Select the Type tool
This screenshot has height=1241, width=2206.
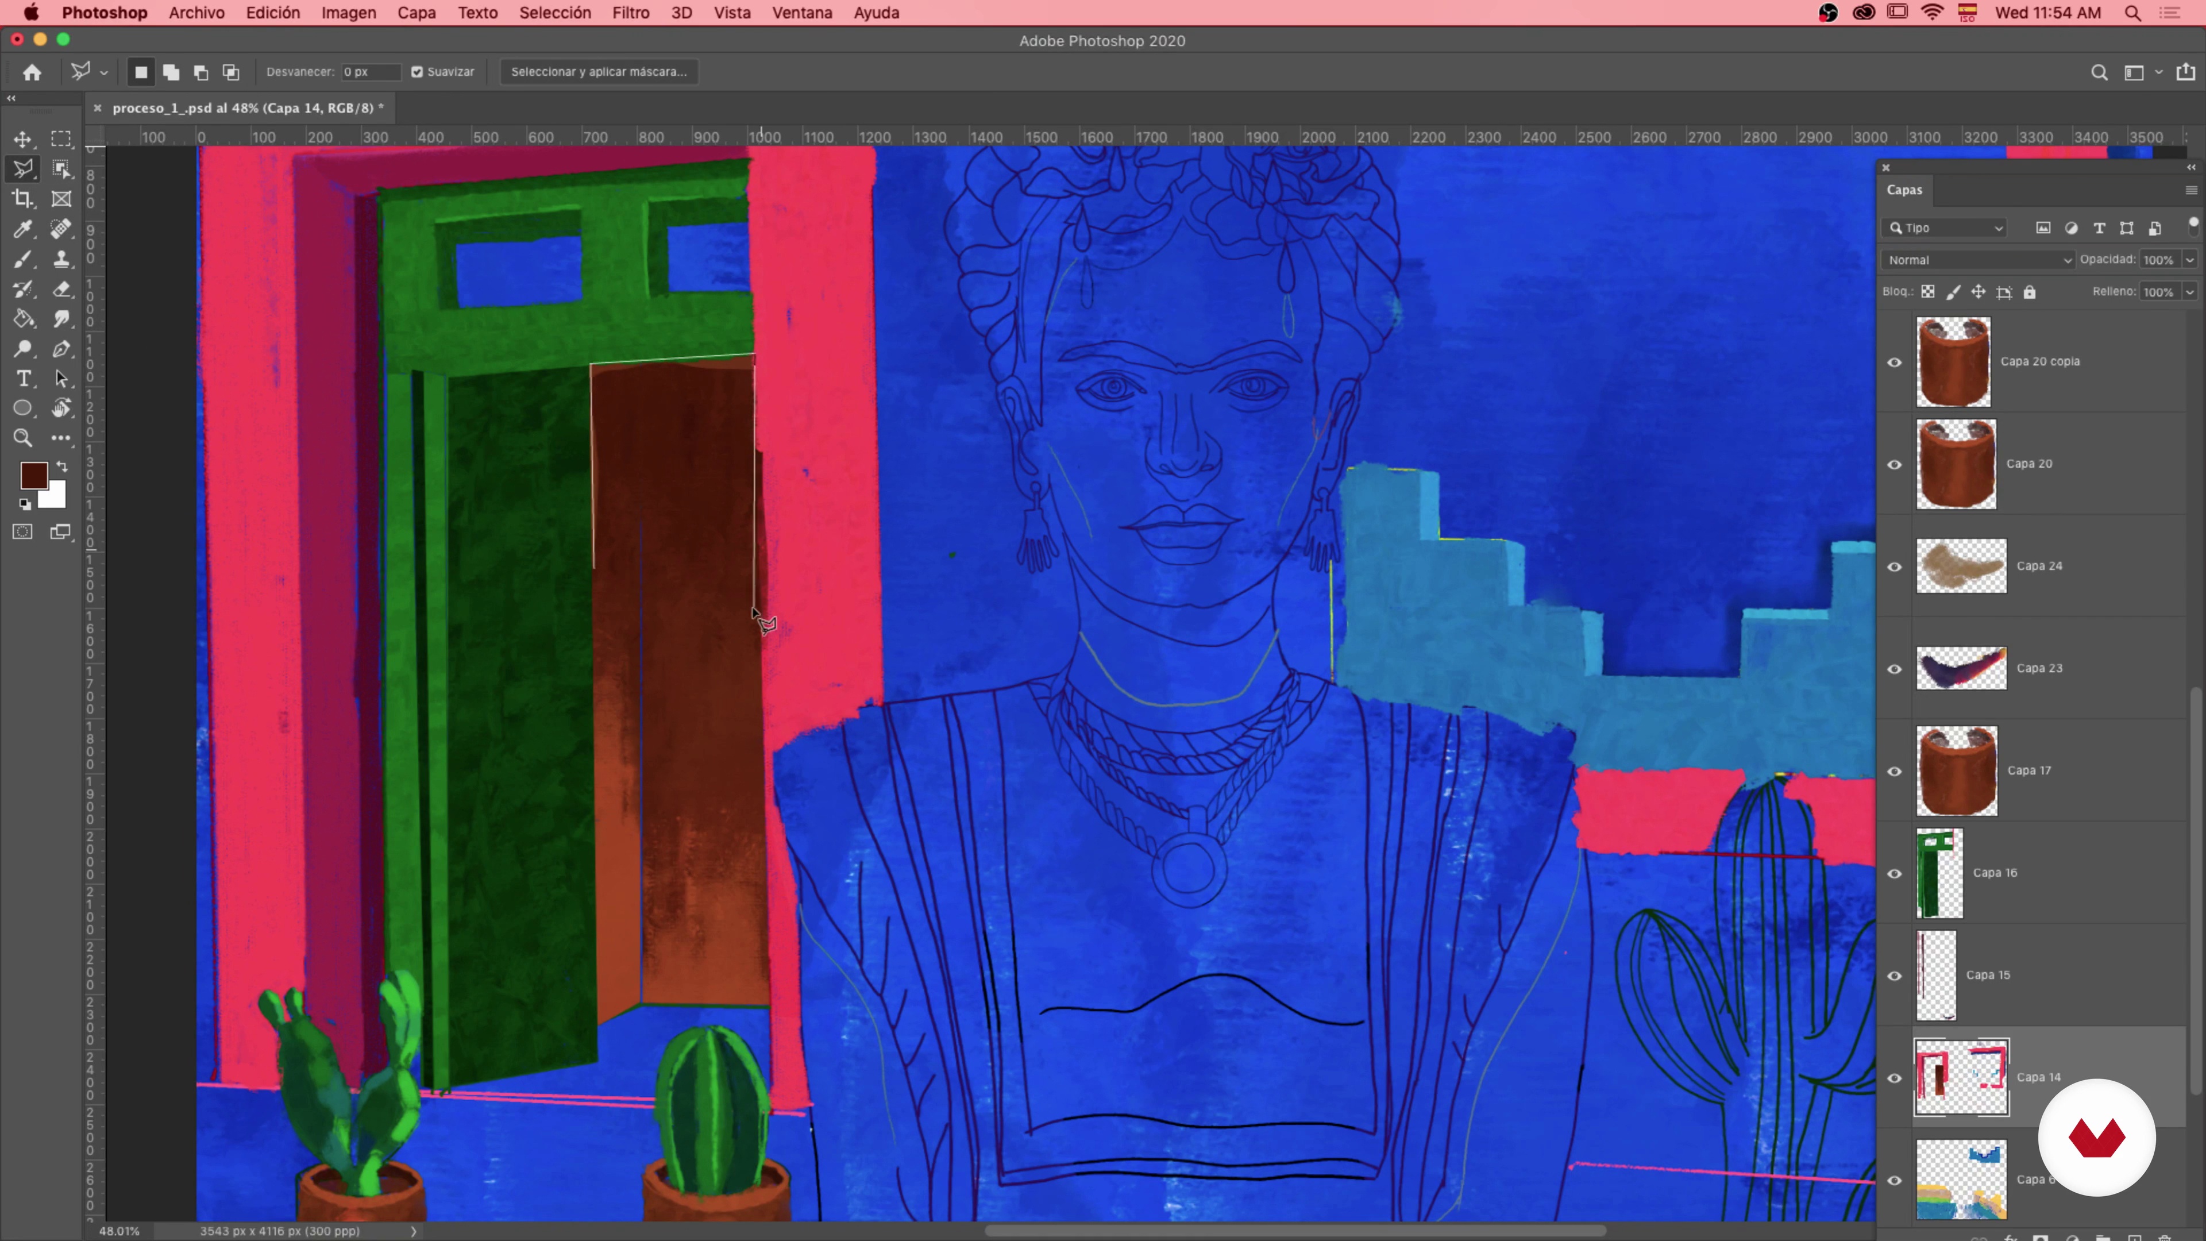(x=23, y=379)
